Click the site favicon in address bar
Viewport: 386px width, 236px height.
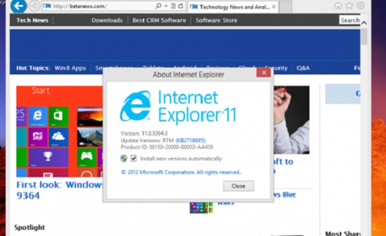click(47, 6)
